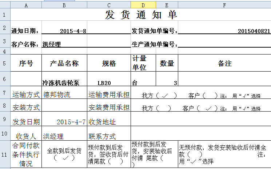Select row 6 header
This screenshot has height=169, width=271.
click(5, 79)
